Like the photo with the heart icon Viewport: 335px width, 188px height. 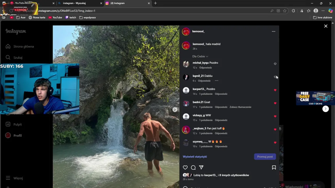[x=185, y=168]
